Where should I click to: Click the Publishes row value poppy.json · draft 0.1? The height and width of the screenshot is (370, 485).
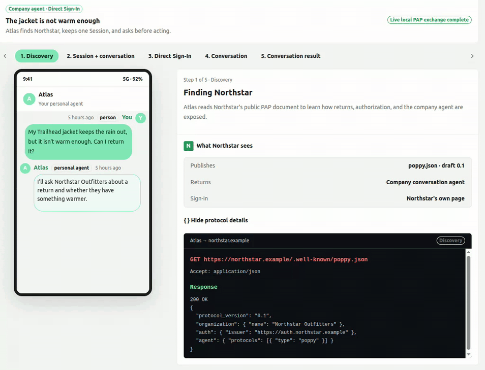(x=436, y=165)
